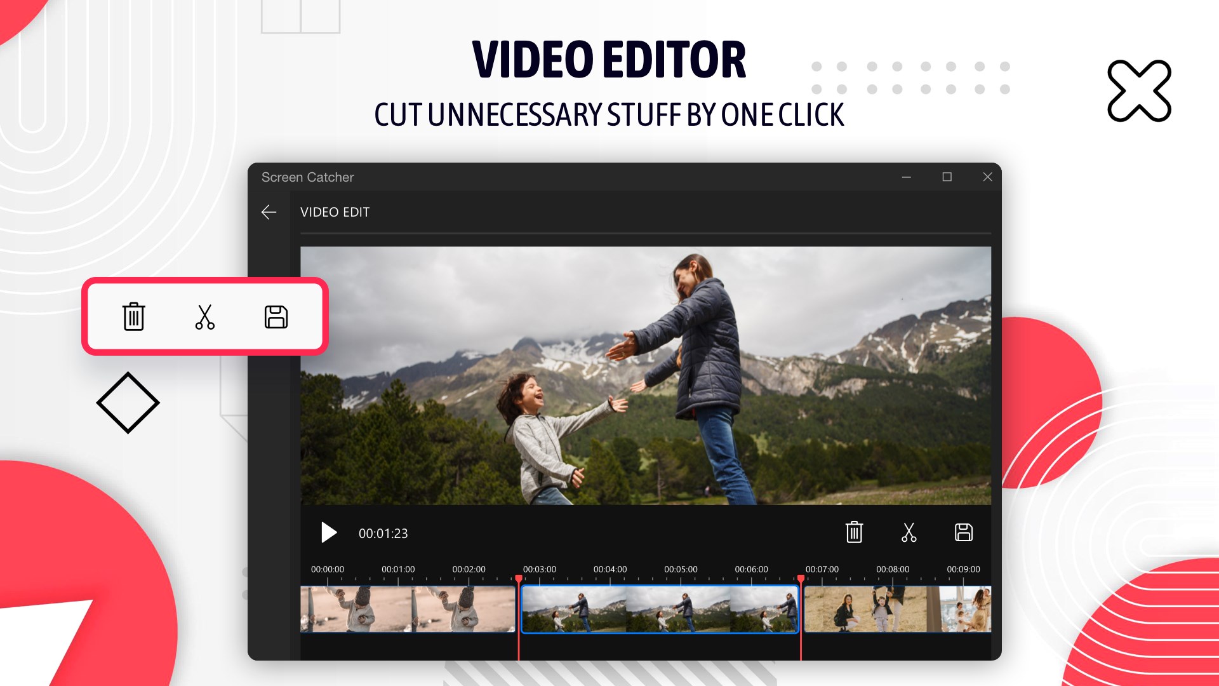The image size is (1219, 686).
Task: Click the delete trash icon in player toolbar
Action: pos(854,532)
